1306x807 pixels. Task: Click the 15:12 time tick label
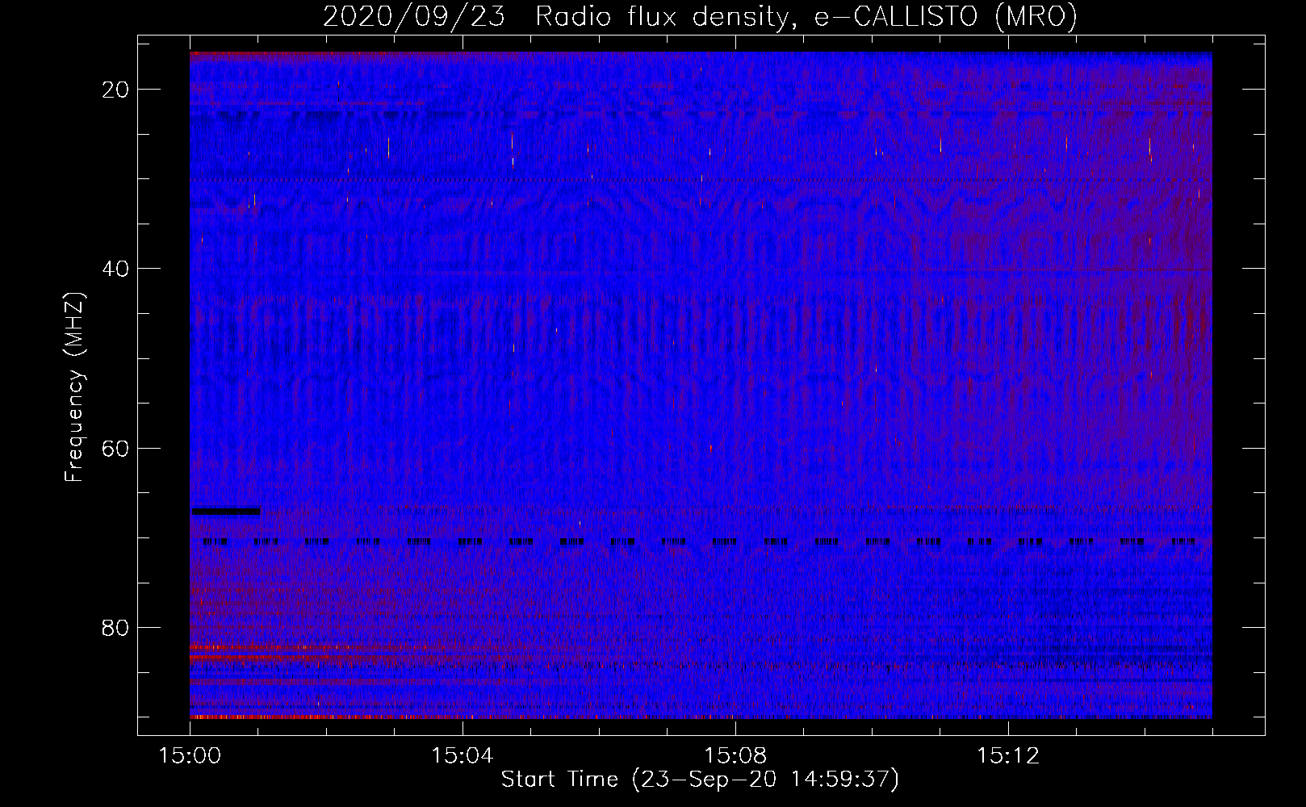coord(1007,756)
